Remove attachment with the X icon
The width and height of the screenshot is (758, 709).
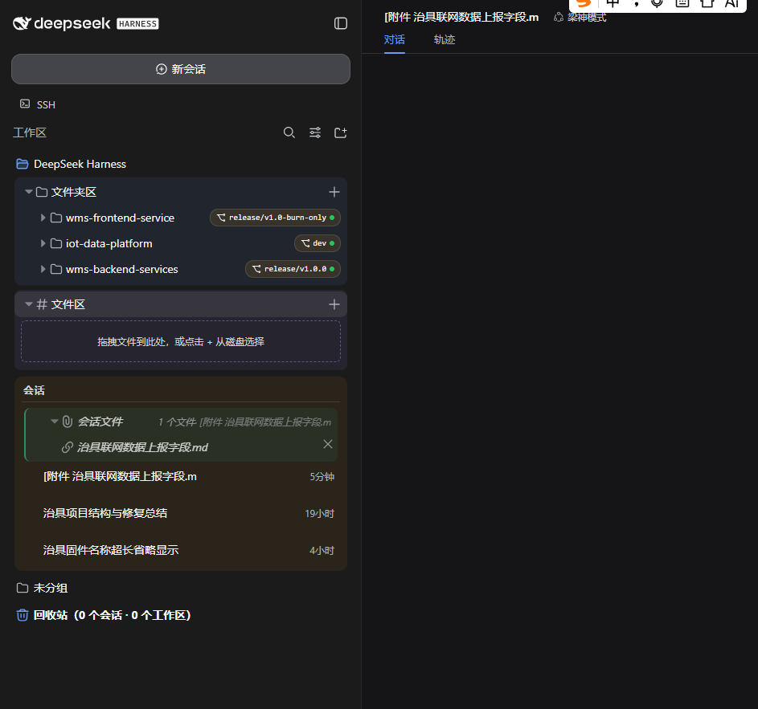pos(328,444)
